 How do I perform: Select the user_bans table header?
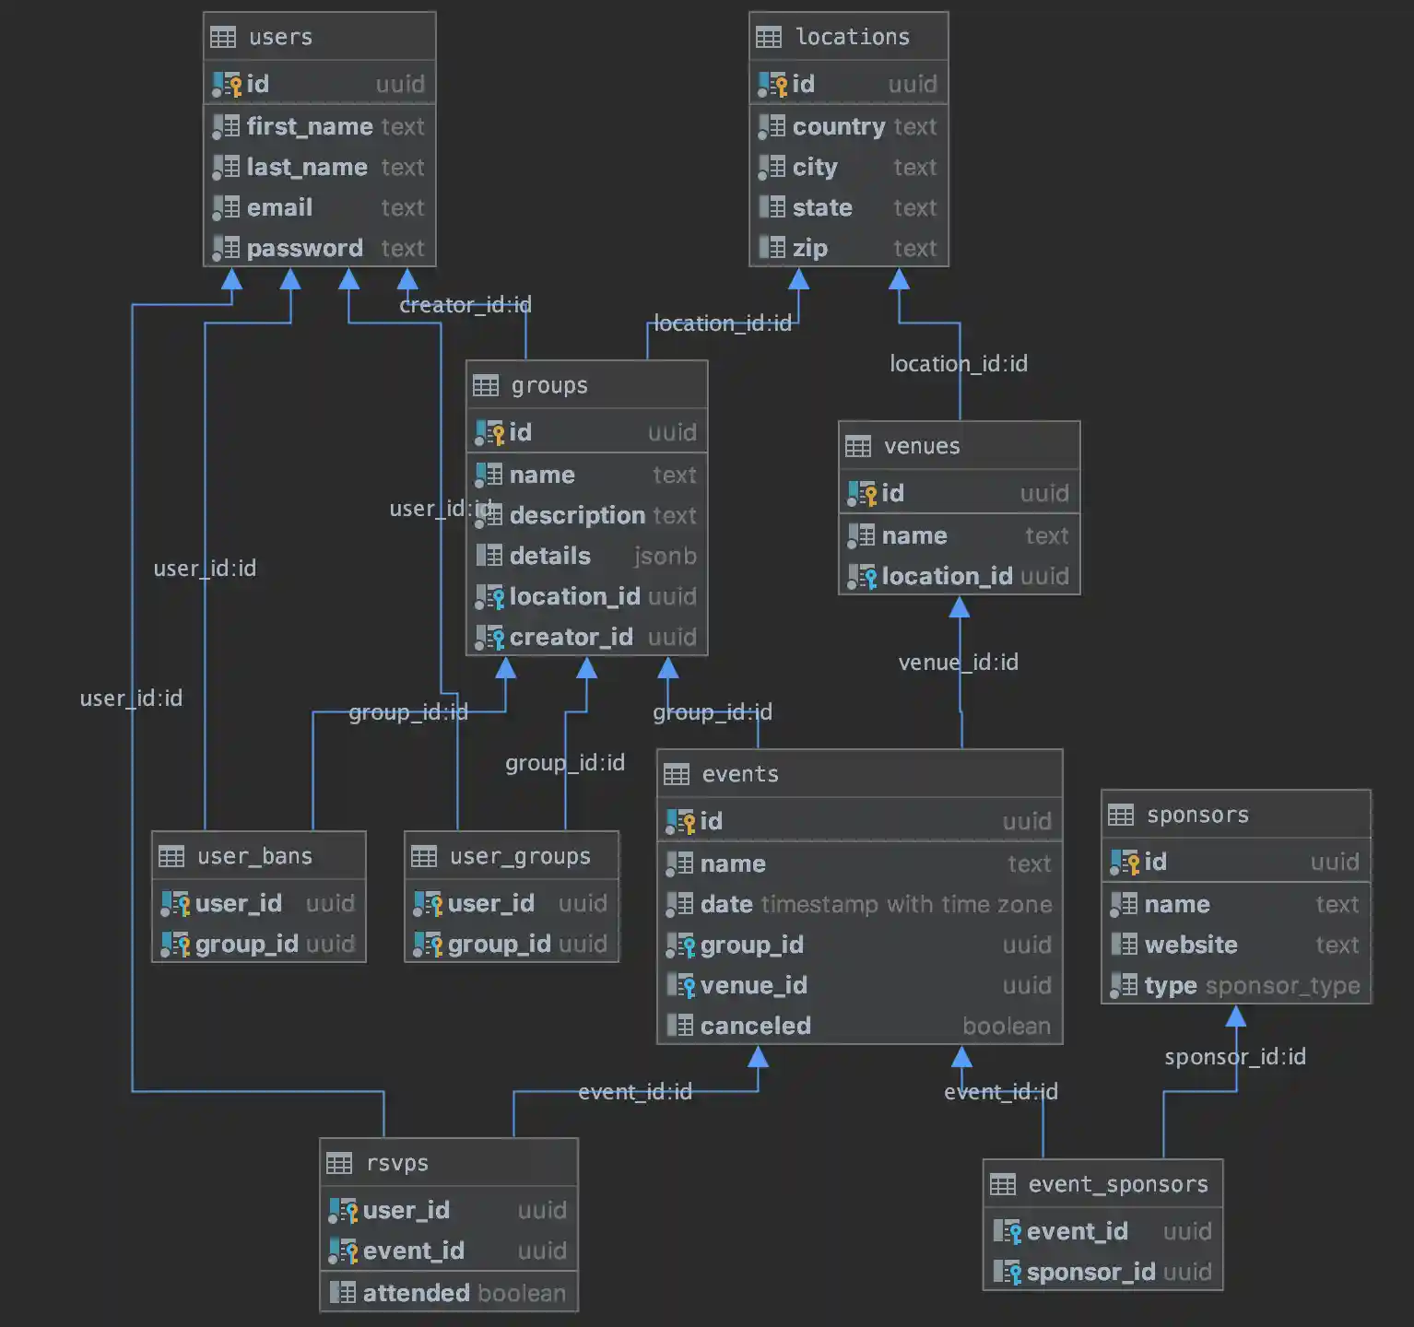(256, 856)
